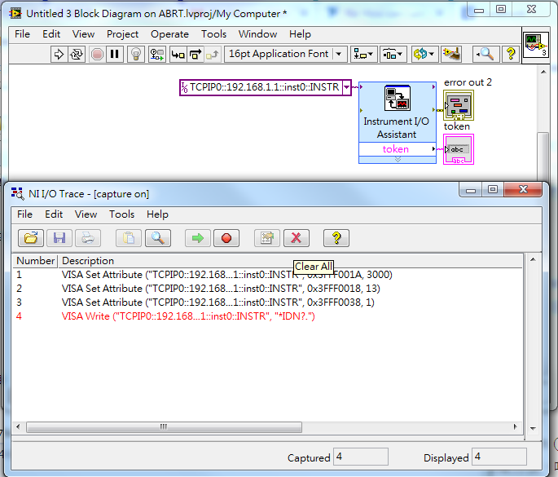Click the Captured count field
Image resolution: width=558 pixels, height=477 pixels.
point(361,457)
